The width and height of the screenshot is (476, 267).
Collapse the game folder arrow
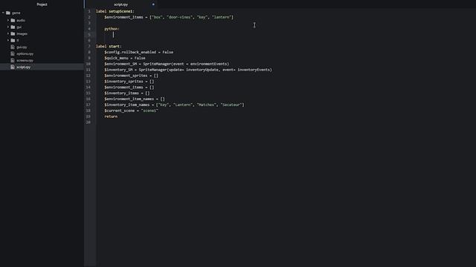(3, 13)
